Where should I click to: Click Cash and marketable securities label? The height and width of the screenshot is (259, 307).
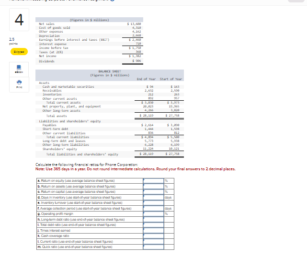(68, 86)
